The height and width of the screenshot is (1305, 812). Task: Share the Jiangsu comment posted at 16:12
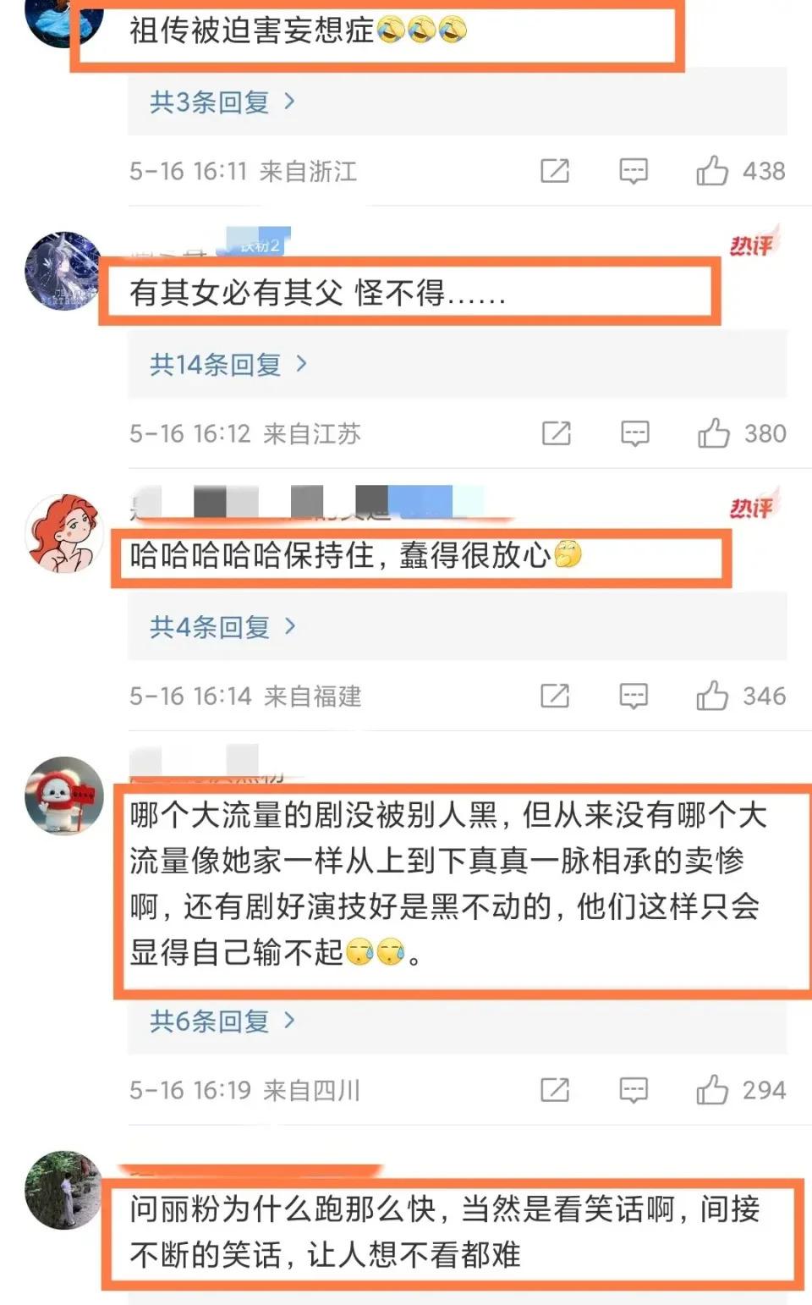point(556,433)
